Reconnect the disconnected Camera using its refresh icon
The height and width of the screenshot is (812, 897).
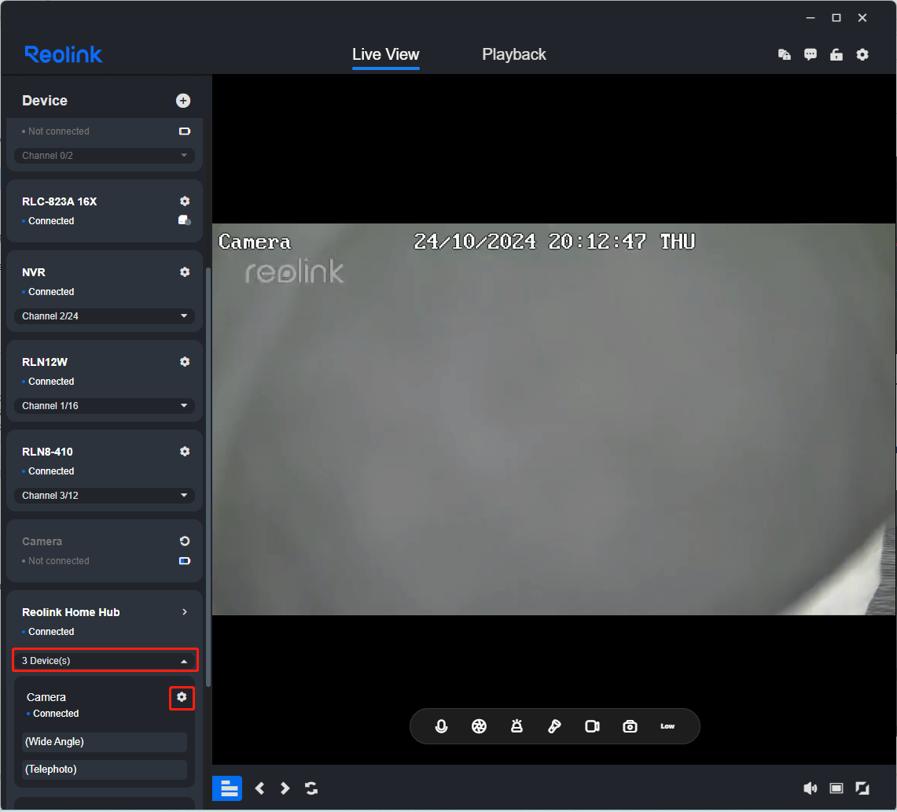point(185,541)
